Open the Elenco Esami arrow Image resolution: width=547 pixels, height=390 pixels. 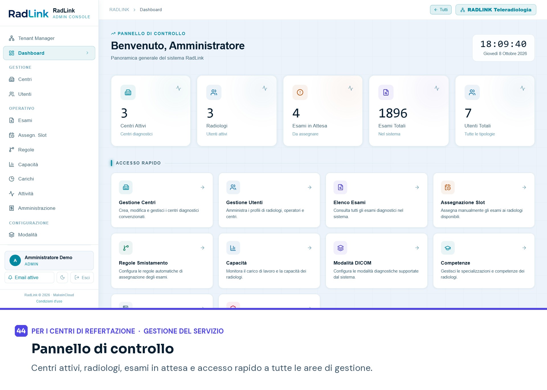coord(417,187)
